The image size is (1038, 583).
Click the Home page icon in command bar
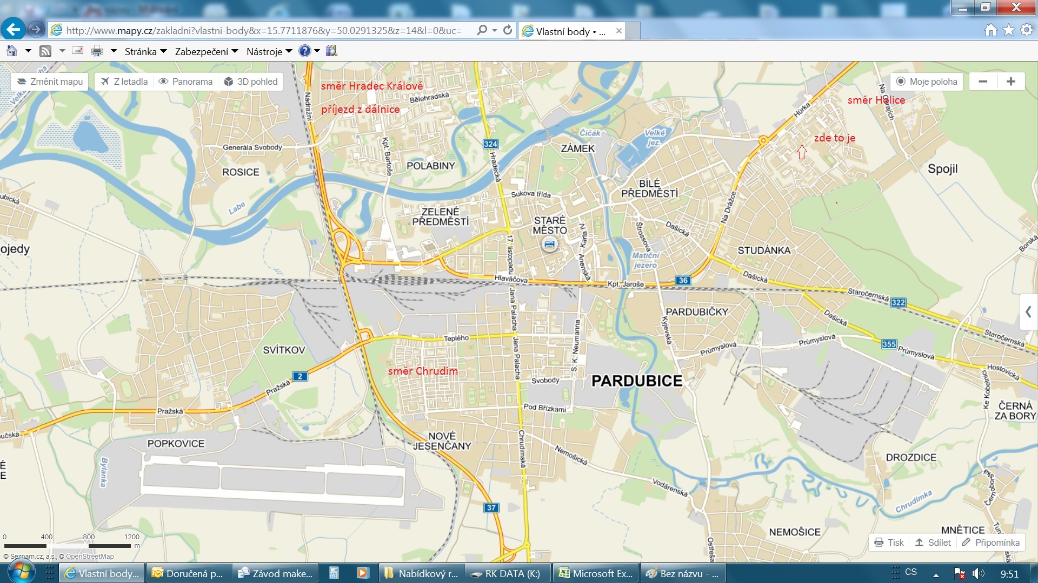12,51
